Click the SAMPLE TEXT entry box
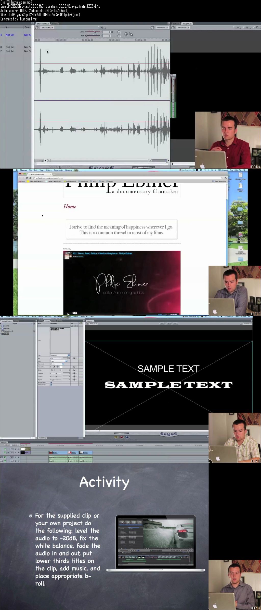 pyautogui.click(x=60, y=340)
